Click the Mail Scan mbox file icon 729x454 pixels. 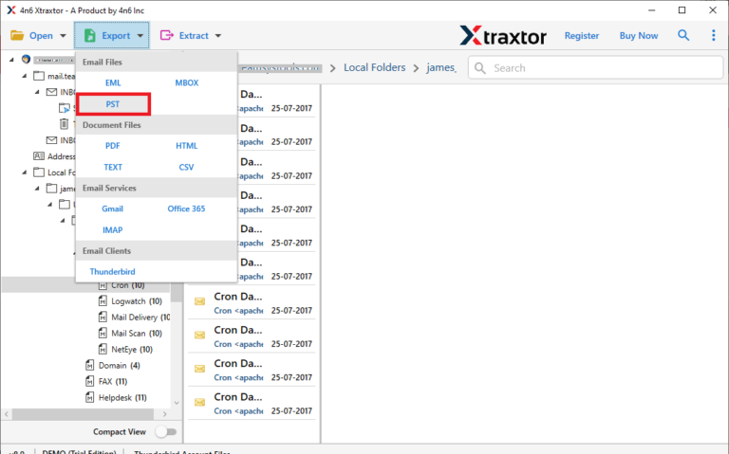pos(103,334)
